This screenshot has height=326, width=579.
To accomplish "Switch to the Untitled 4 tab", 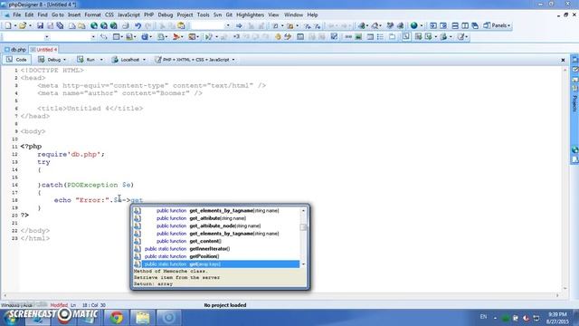I will (x=43, y=49).
